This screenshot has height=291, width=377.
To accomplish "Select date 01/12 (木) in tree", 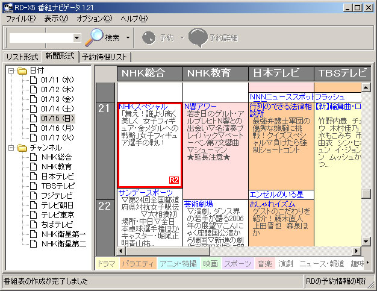I will point(57,90).
